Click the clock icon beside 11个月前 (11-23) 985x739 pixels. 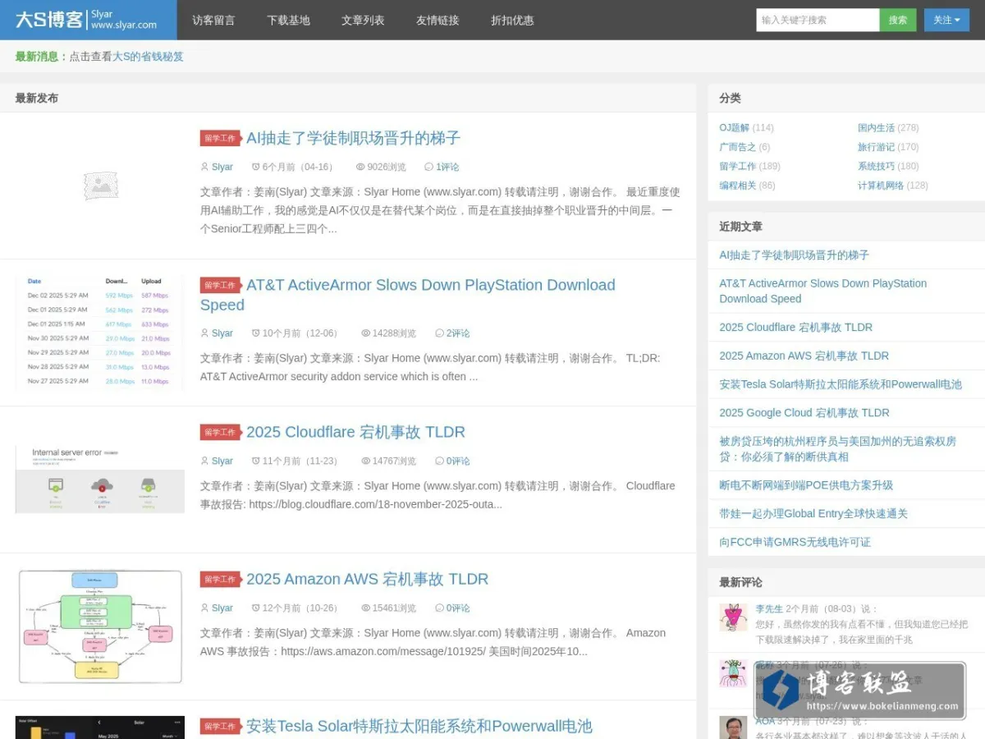coord(256,461)
